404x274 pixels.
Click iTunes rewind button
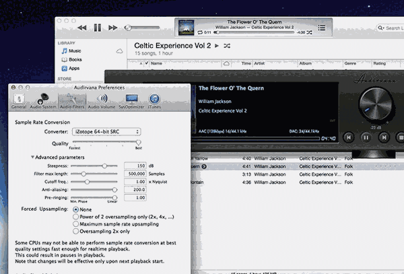coord(82,28)
